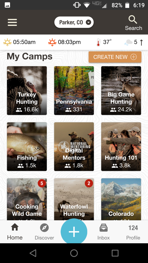Go to the Profile tab
Viewport: 148px width, 263px height.
tap(133, 232)
